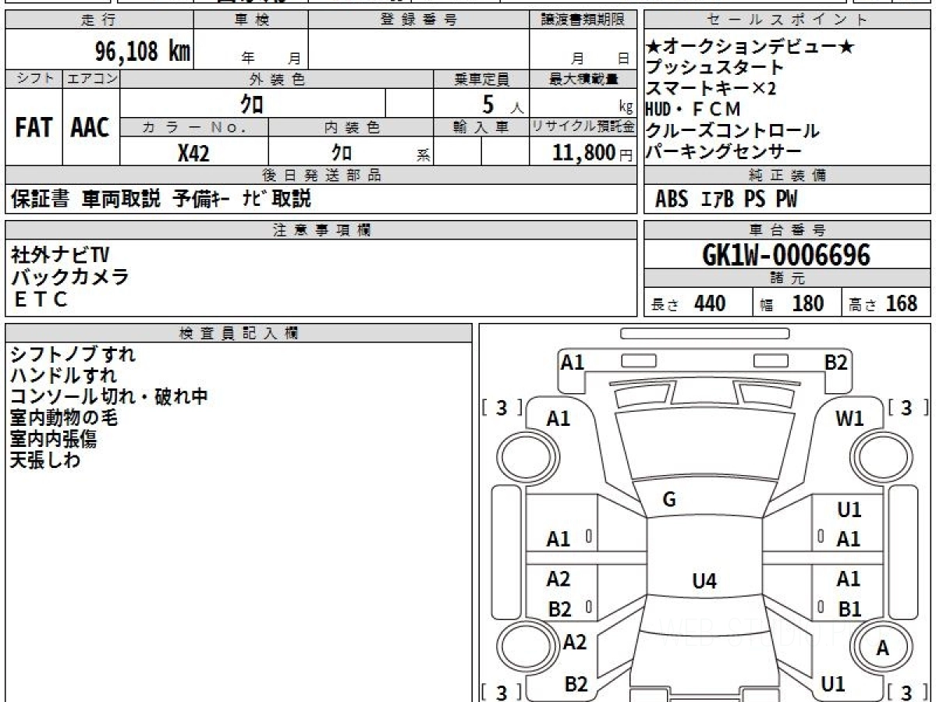Screen dimensions: 936x702
Task: Select the ETC note
Action: tap(40, 298)
